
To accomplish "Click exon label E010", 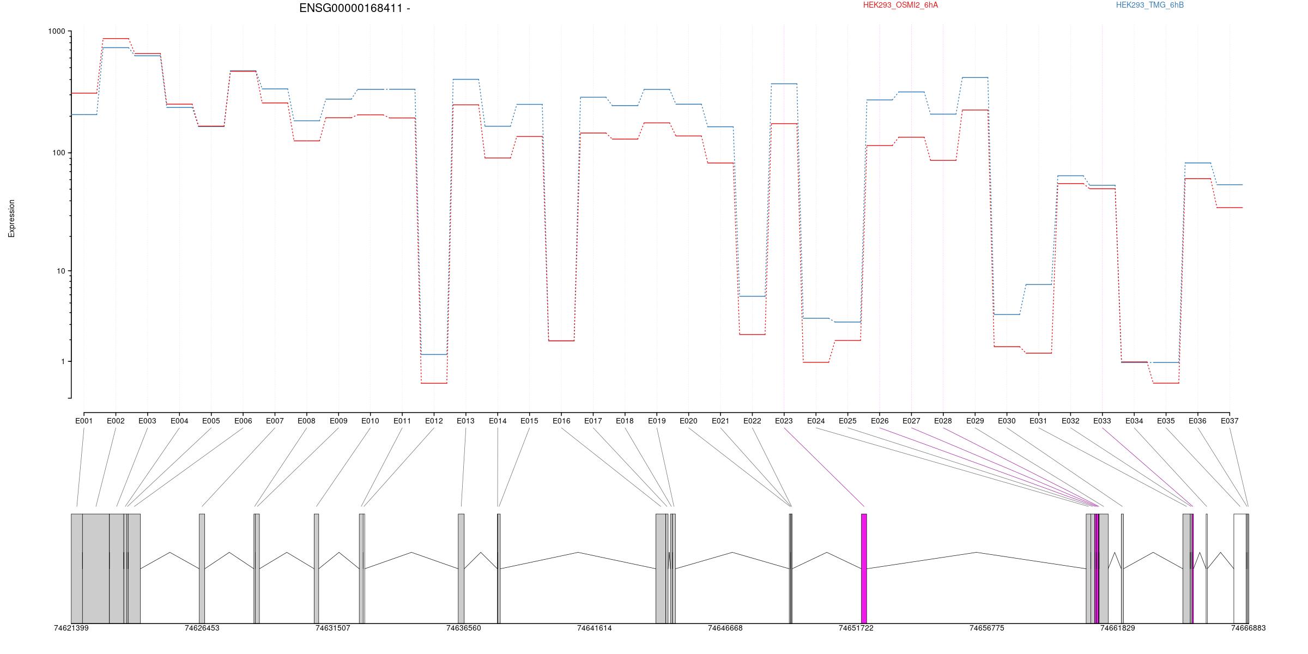I will 370,421.
